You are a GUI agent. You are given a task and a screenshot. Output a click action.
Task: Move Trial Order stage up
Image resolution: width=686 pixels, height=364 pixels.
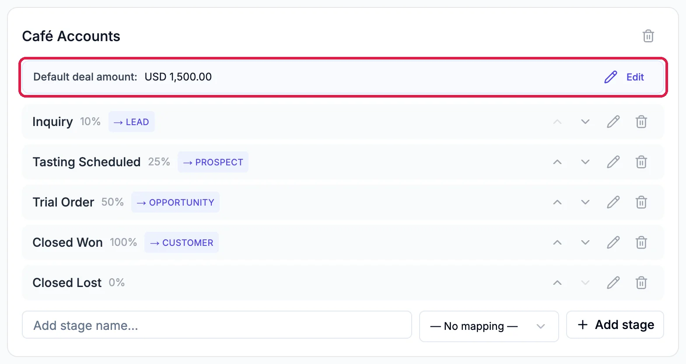[557, 202]
